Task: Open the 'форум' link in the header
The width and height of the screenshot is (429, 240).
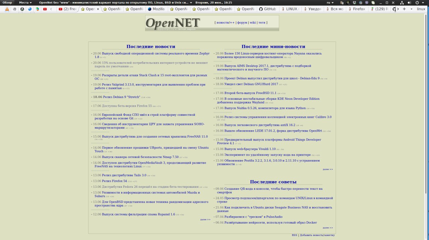Action: pyautogui.click(x=242, y=22)
